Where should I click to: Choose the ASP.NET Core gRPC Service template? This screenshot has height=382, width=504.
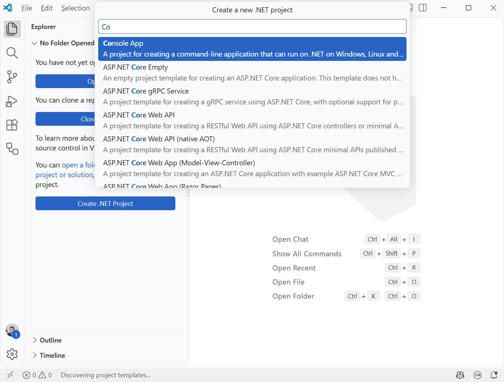pyautogui.click(x=252, y=96)
